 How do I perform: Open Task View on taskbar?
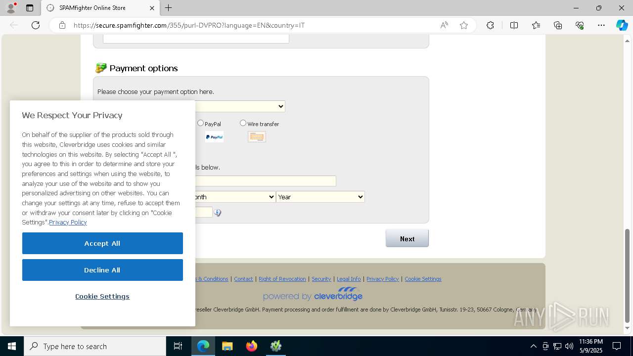coord(178,346)
